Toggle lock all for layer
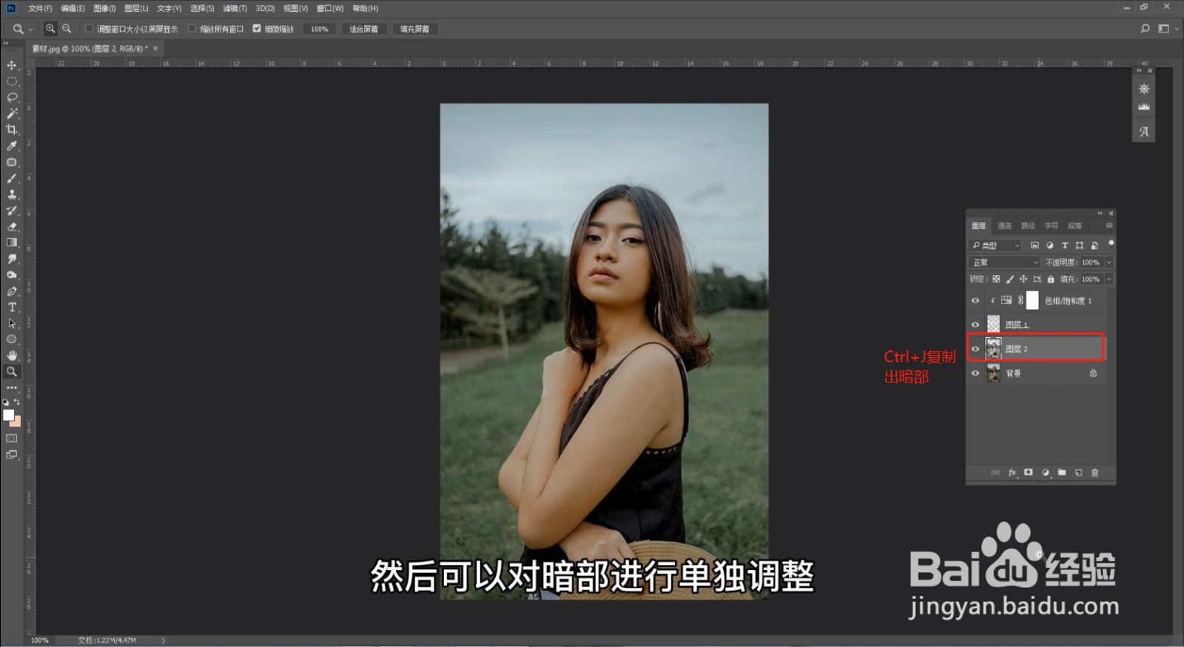This screenshot has height=647, width=1184. click(1051, 280)
